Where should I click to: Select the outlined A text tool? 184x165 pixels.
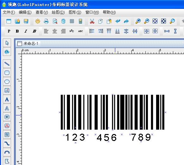[x=7, y=108]
